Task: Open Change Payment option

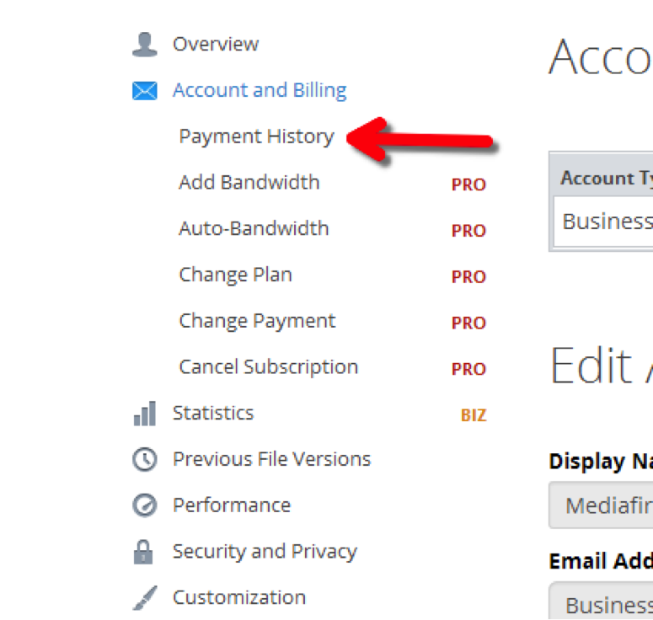Action: tap(257, 321)
